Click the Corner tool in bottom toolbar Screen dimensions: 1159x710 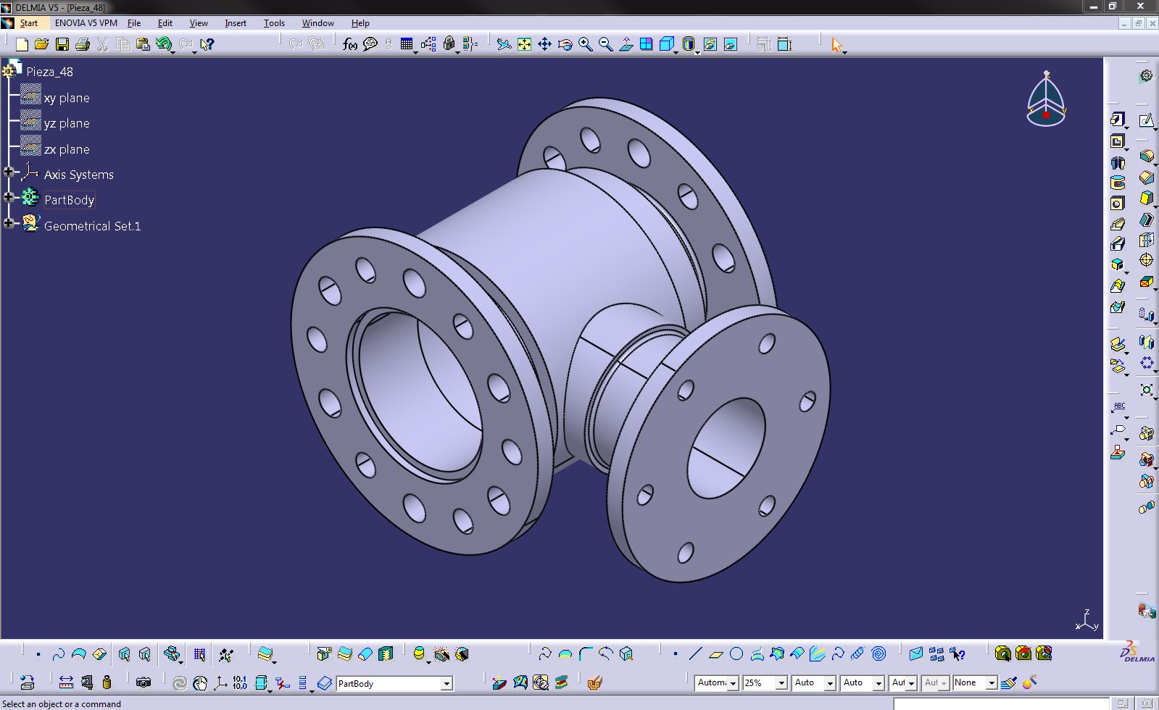click(586, 654)
